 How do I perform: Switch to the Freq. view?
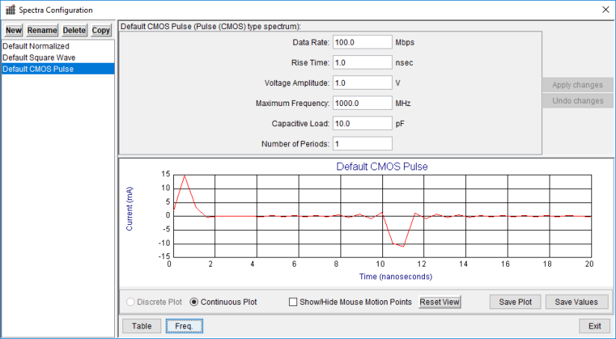(x=184, y=326)
